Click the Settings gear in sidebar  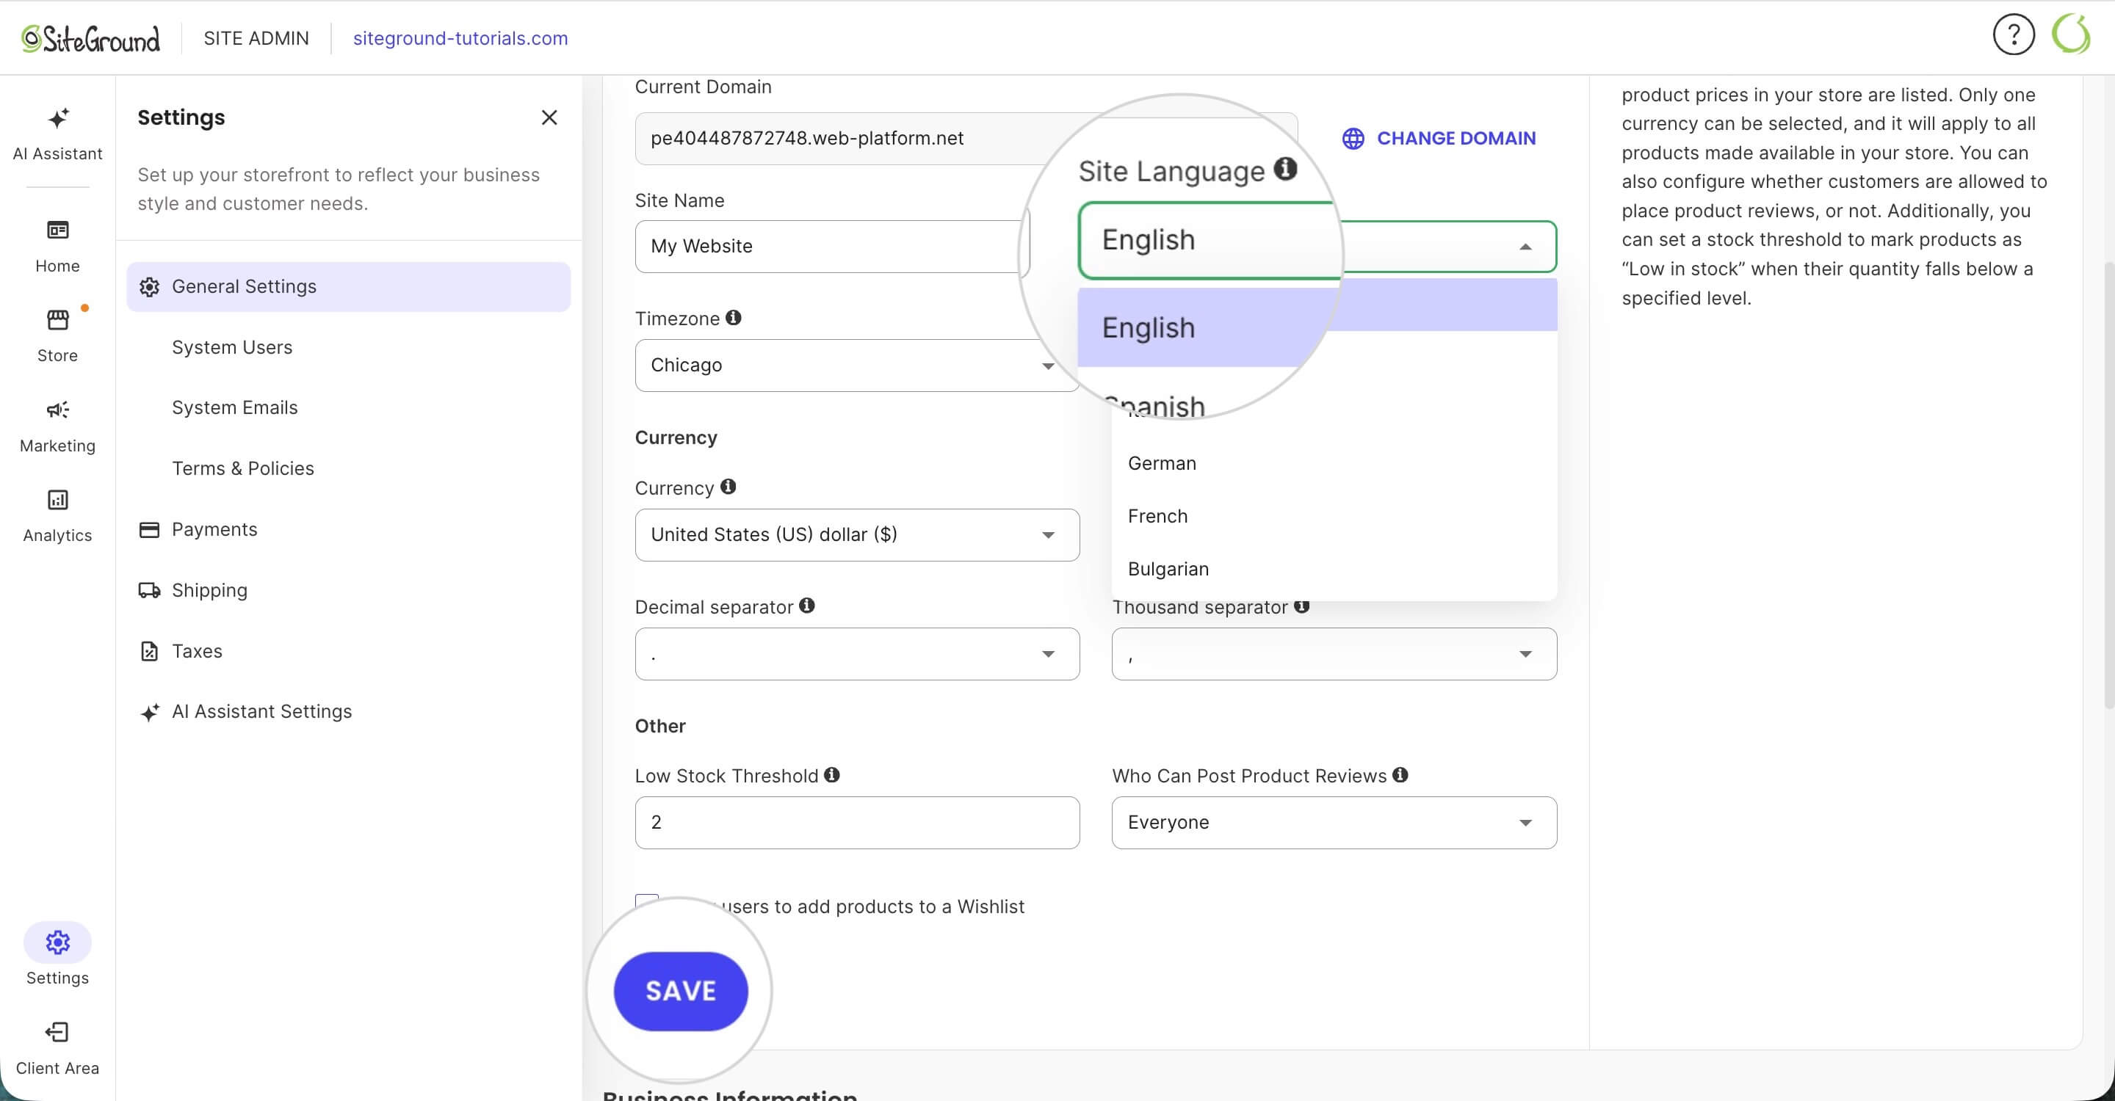click(x=57, y=942)
